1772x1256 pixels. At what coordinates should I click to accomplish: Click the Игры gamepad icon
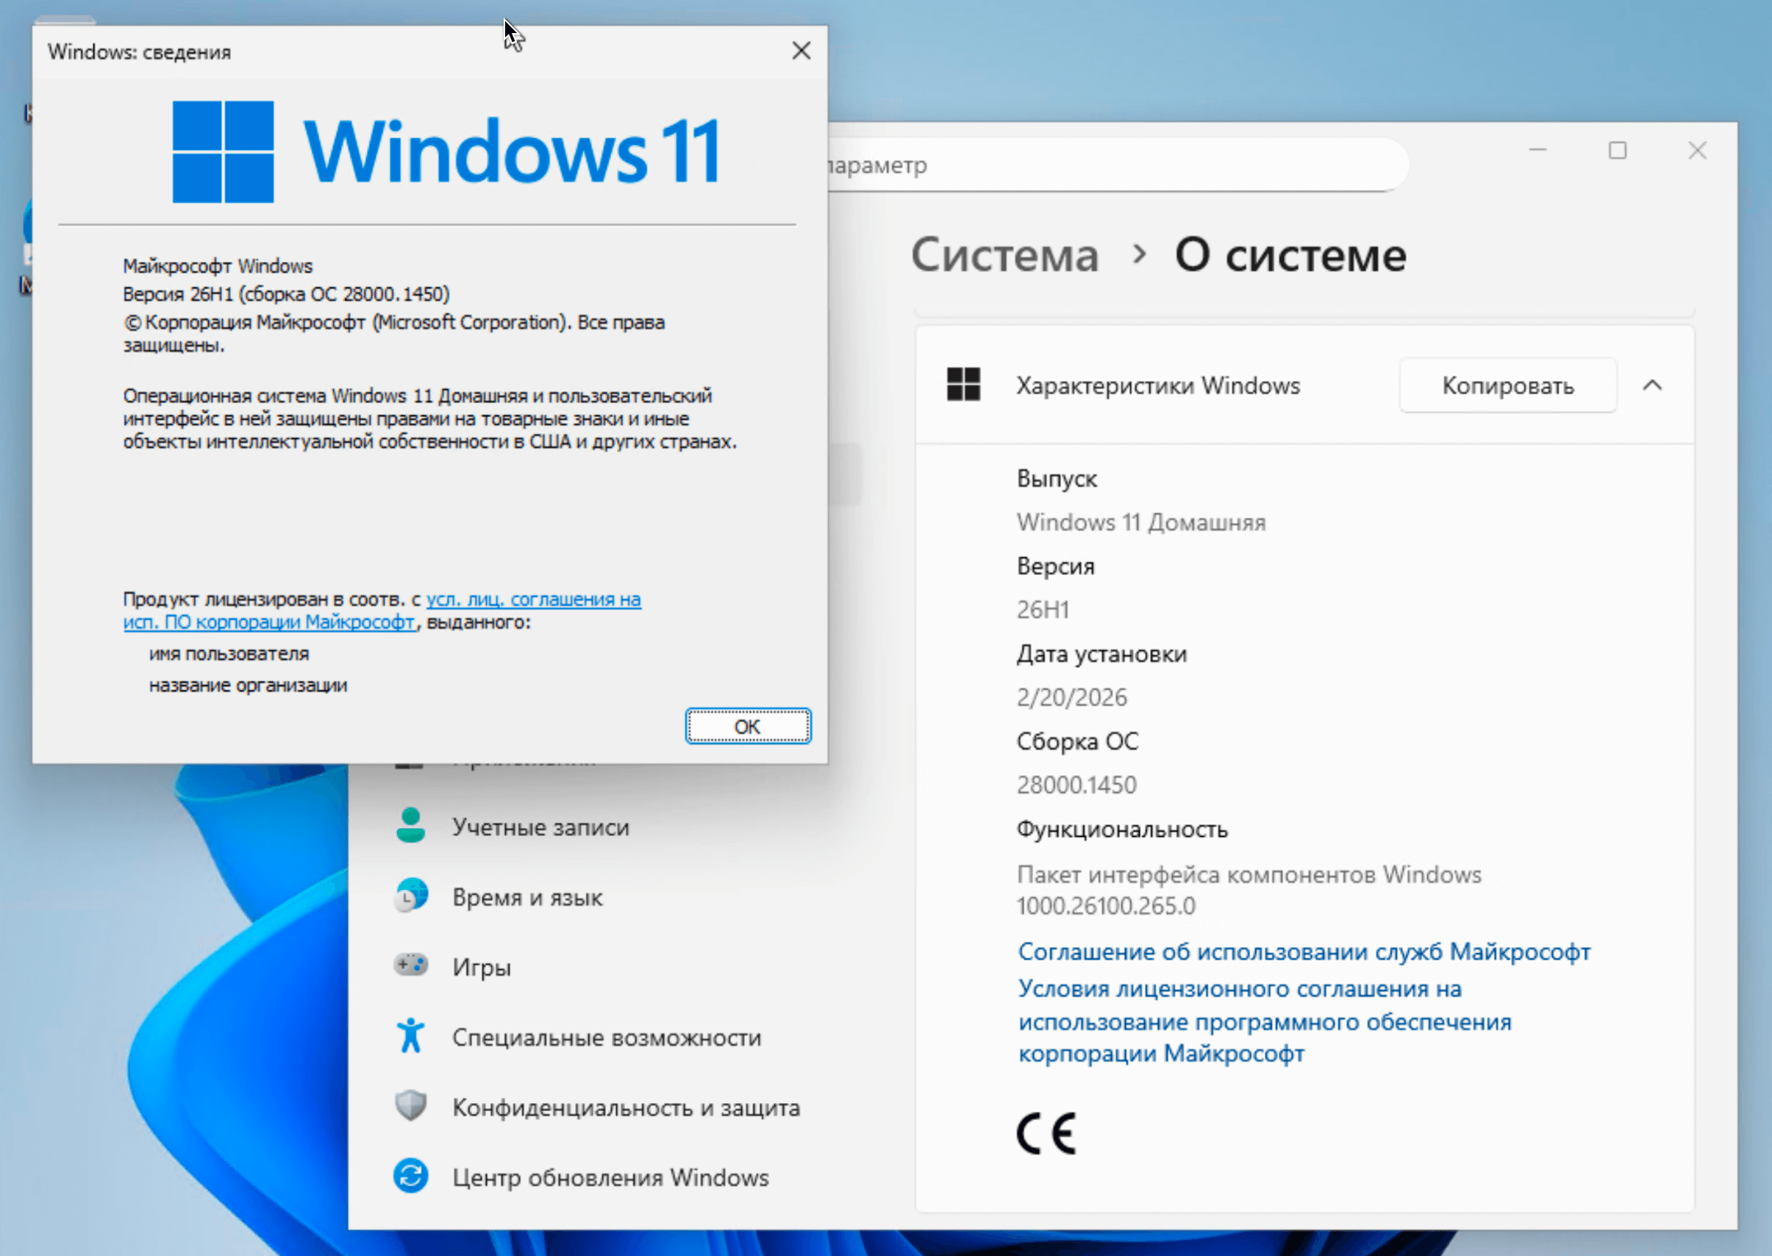coord(410,966)
